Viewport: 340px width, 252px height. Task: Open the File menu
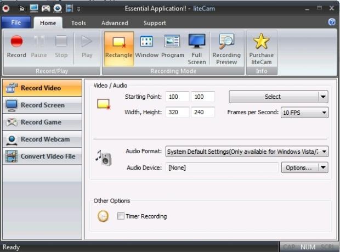click(16, 23)
